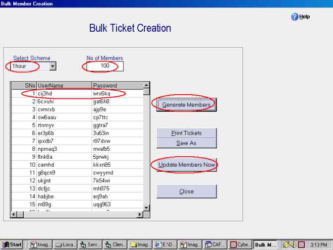Click the No of Members input field
The image size is (333, 250).
pos(105,66)
